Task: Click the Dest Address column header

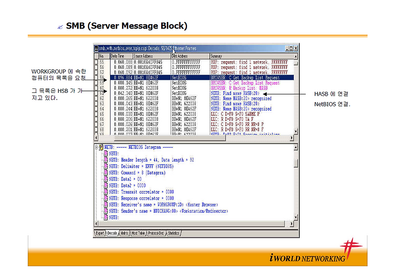Action: point(190,56)
